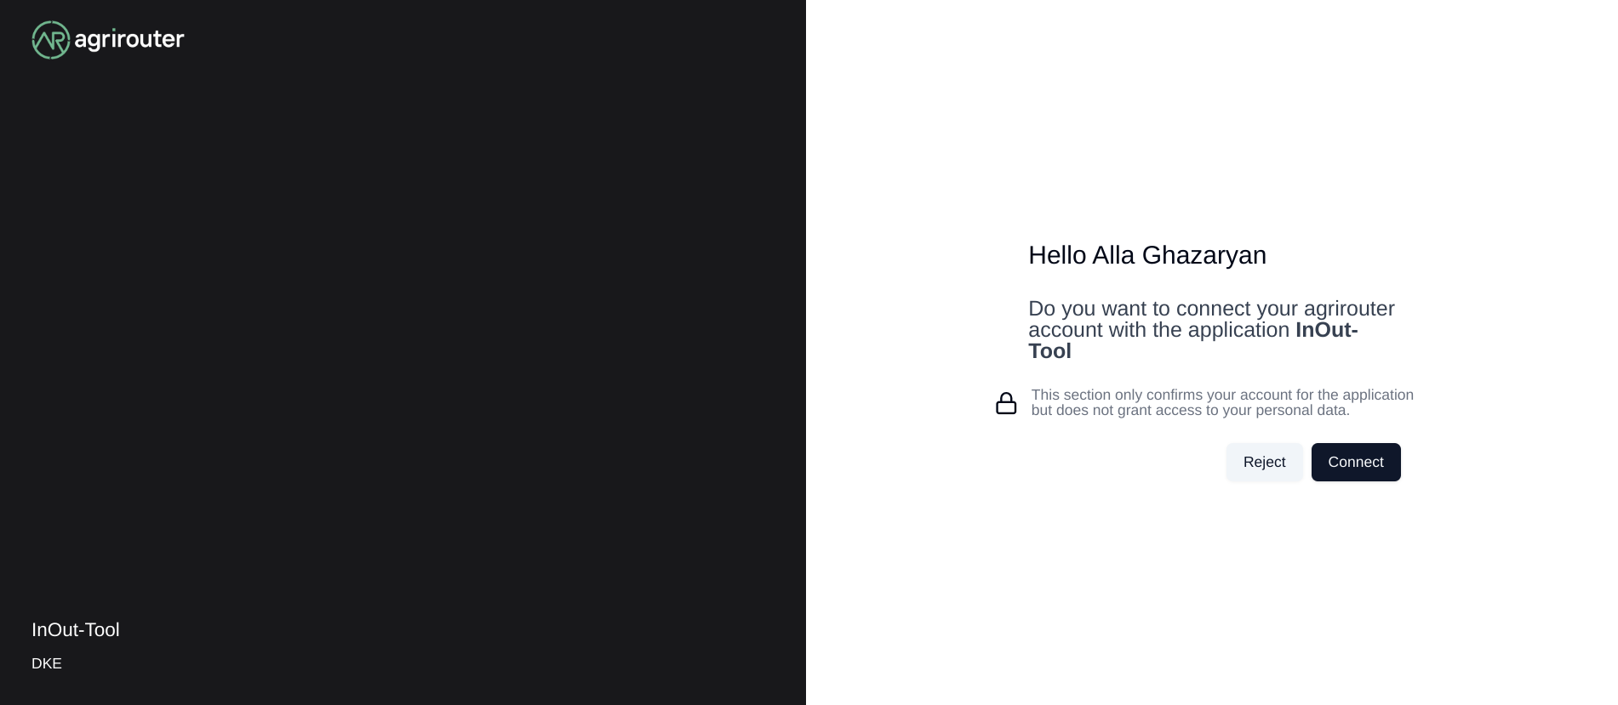Image resolution: width=1618 pixels, height=705 pixels.
Task: Click the Hello Alla Ghazaryan heading
Action: click(x=1147, y=255)
